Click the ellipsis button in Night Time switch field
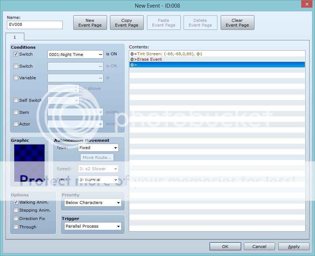This screenshot has width=315, height=256. [101, 55]
